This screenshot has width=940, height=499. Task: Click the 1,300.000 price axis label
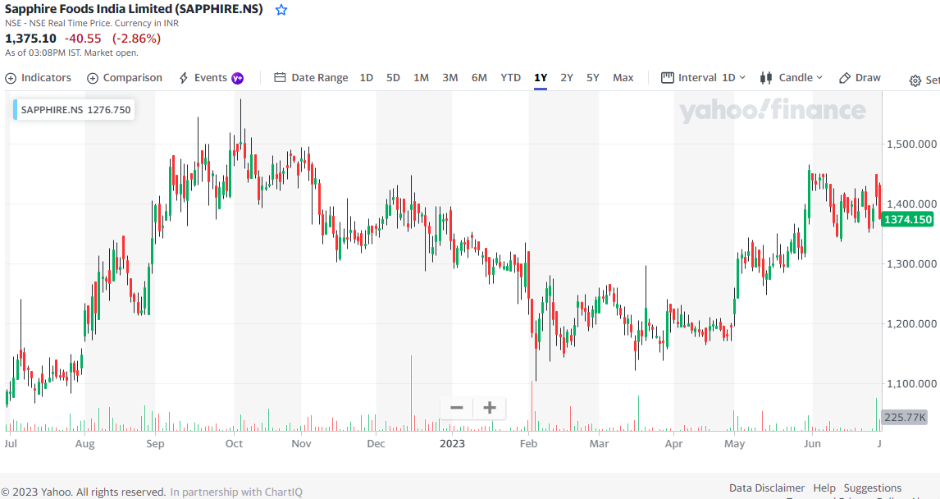tap(912, 264)
